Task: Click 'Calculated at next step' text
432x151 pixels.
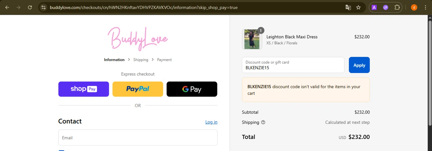Action: pos(347,122)
